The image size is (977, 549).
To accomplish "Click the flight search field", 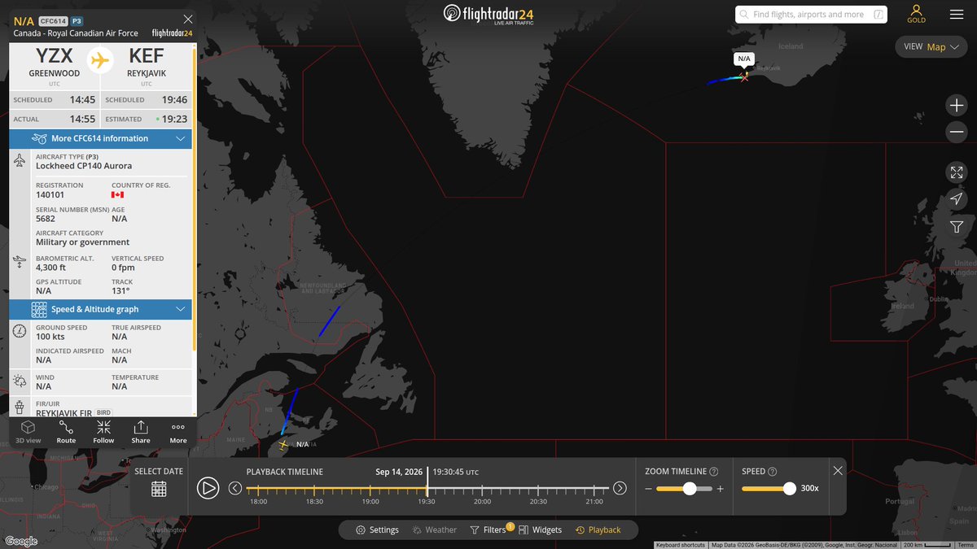I will [x=812, y=14].
